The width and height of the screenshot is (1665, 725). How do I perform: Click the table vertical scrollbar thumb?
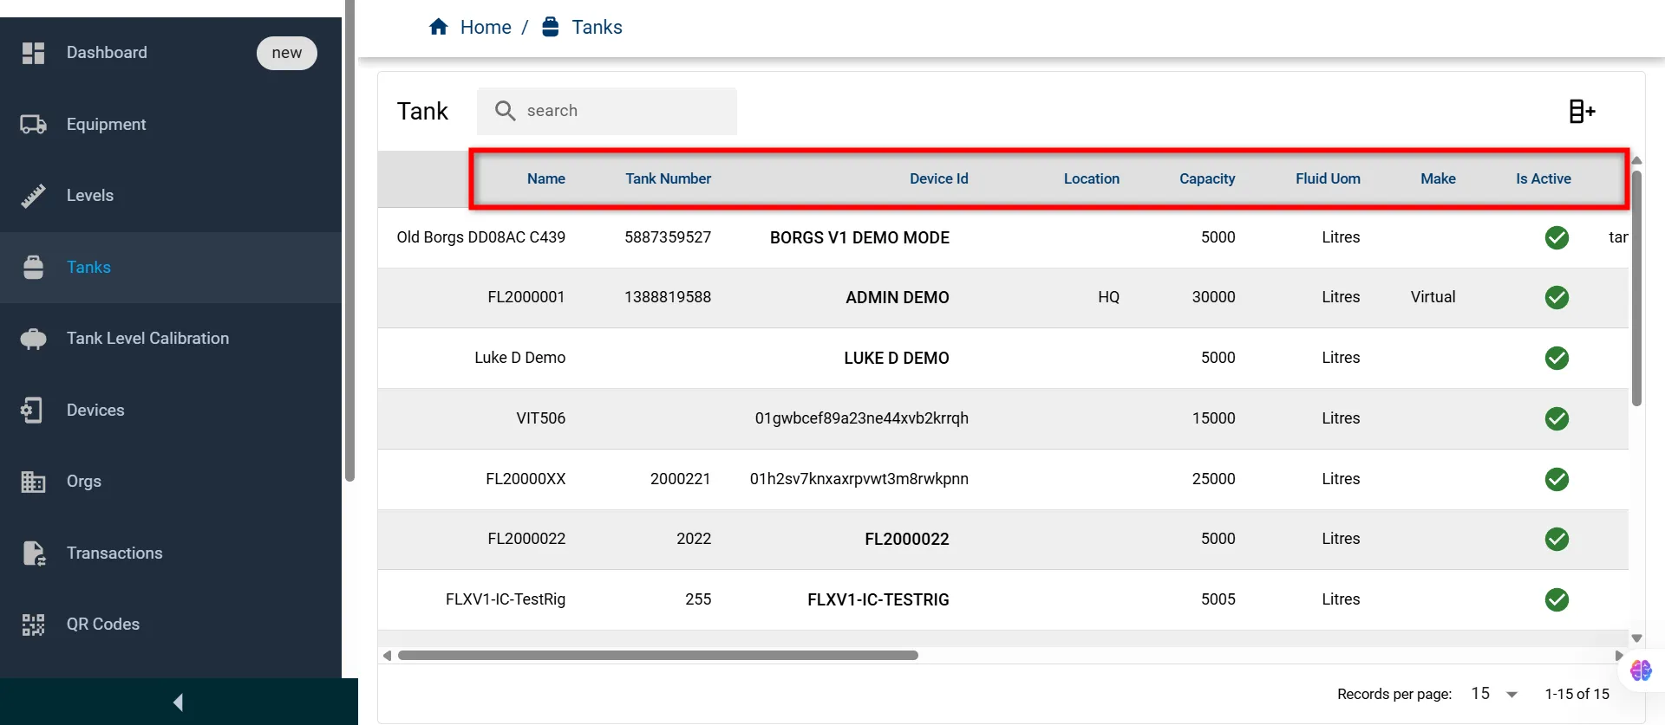click(1636, 288)
